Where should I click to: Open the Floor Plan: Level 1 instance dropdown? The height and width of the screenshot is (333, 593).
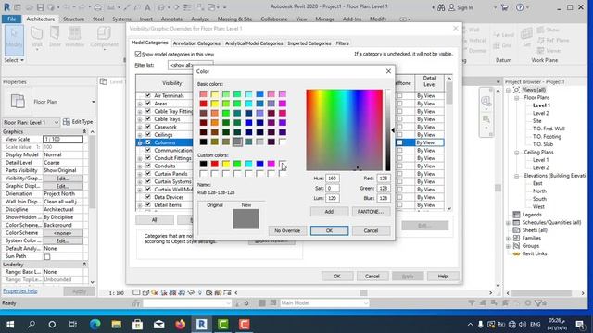57,122
